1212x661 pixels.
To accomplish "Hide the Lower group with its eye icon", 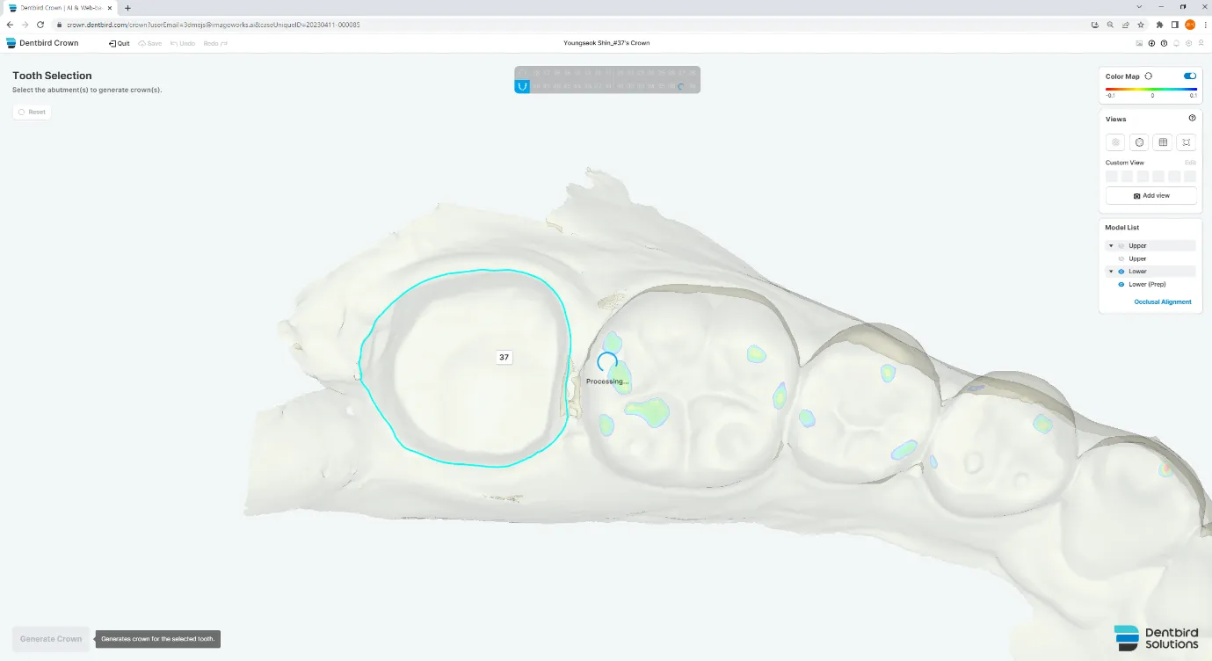I will pos(1121,272).
